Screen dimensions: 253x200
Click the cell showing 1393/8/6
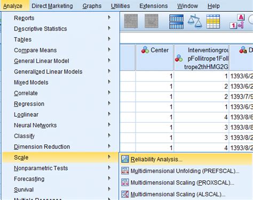[241, 117]
